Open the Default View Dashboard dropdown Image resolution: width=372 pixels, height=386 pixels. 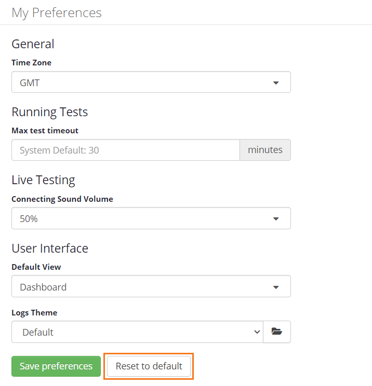[151, 286]
